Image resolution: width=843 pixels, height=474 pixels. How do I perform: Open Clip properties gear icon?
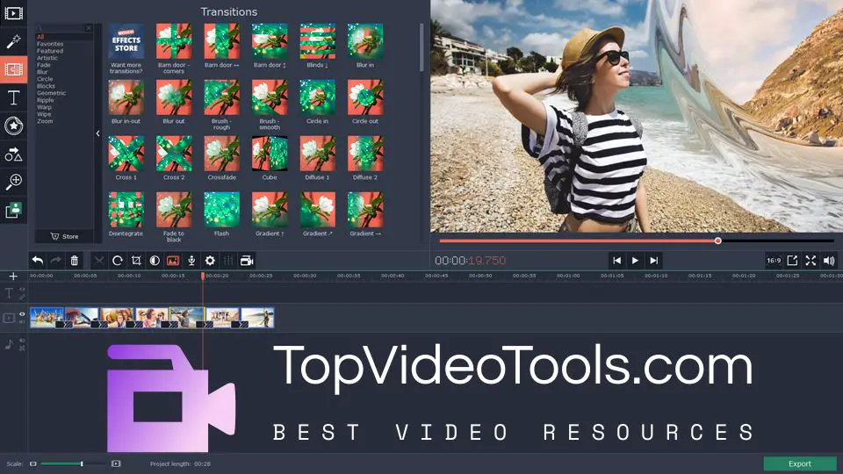(x=210, y=261)
